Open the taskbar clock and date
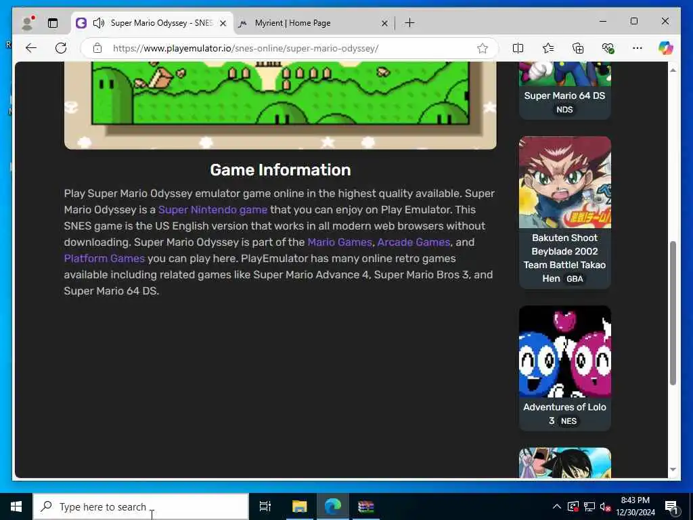This screenshot has width=693, height=520. [635, 506]
